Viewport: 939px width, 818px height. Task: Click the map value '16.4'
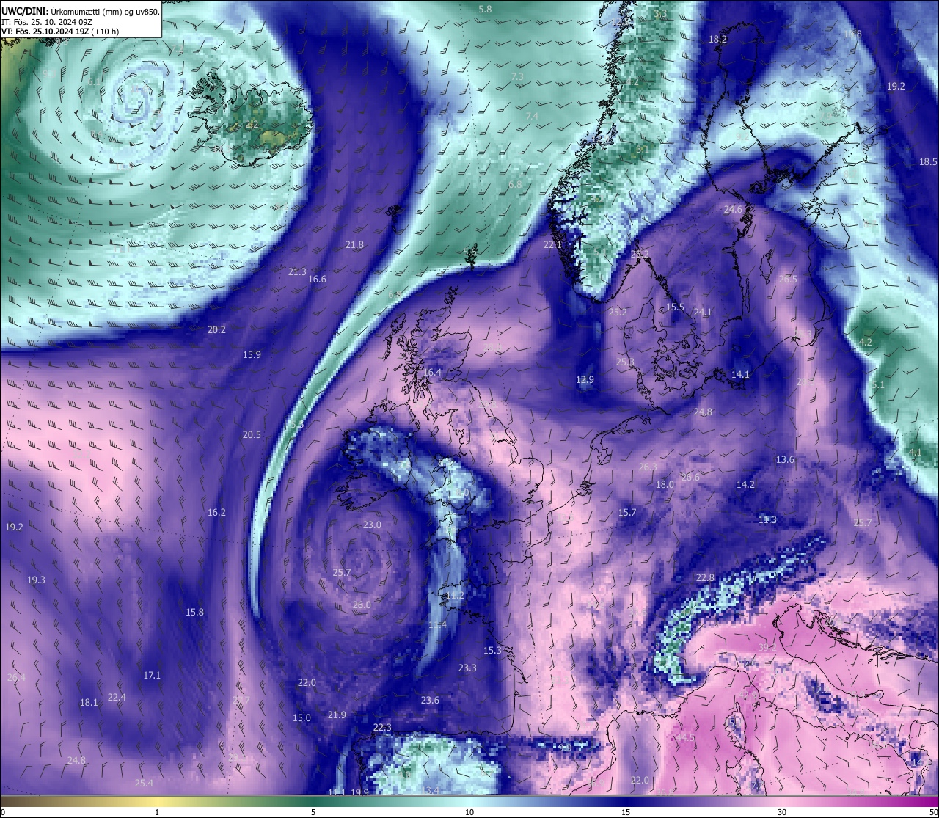[433, 372]
